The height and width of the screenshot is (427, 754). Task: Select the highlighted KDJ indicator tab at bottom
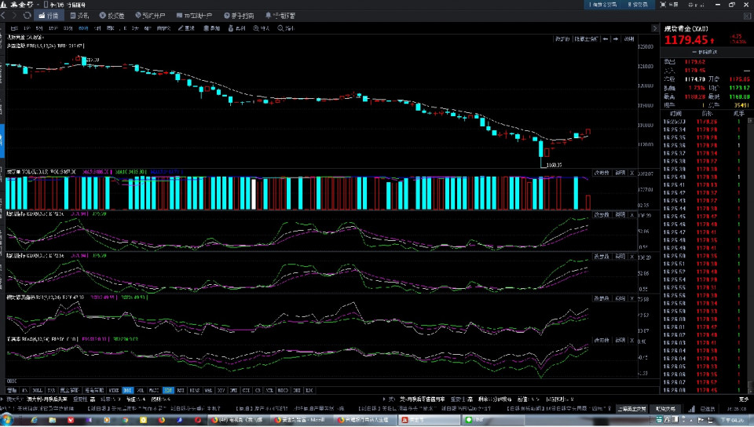168,389
